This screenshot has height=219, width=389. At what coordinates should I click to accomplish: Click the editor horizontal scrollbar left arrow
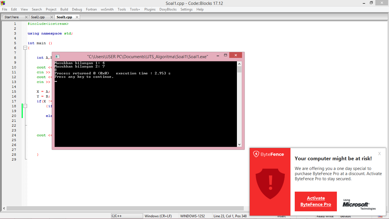(3, 208)
